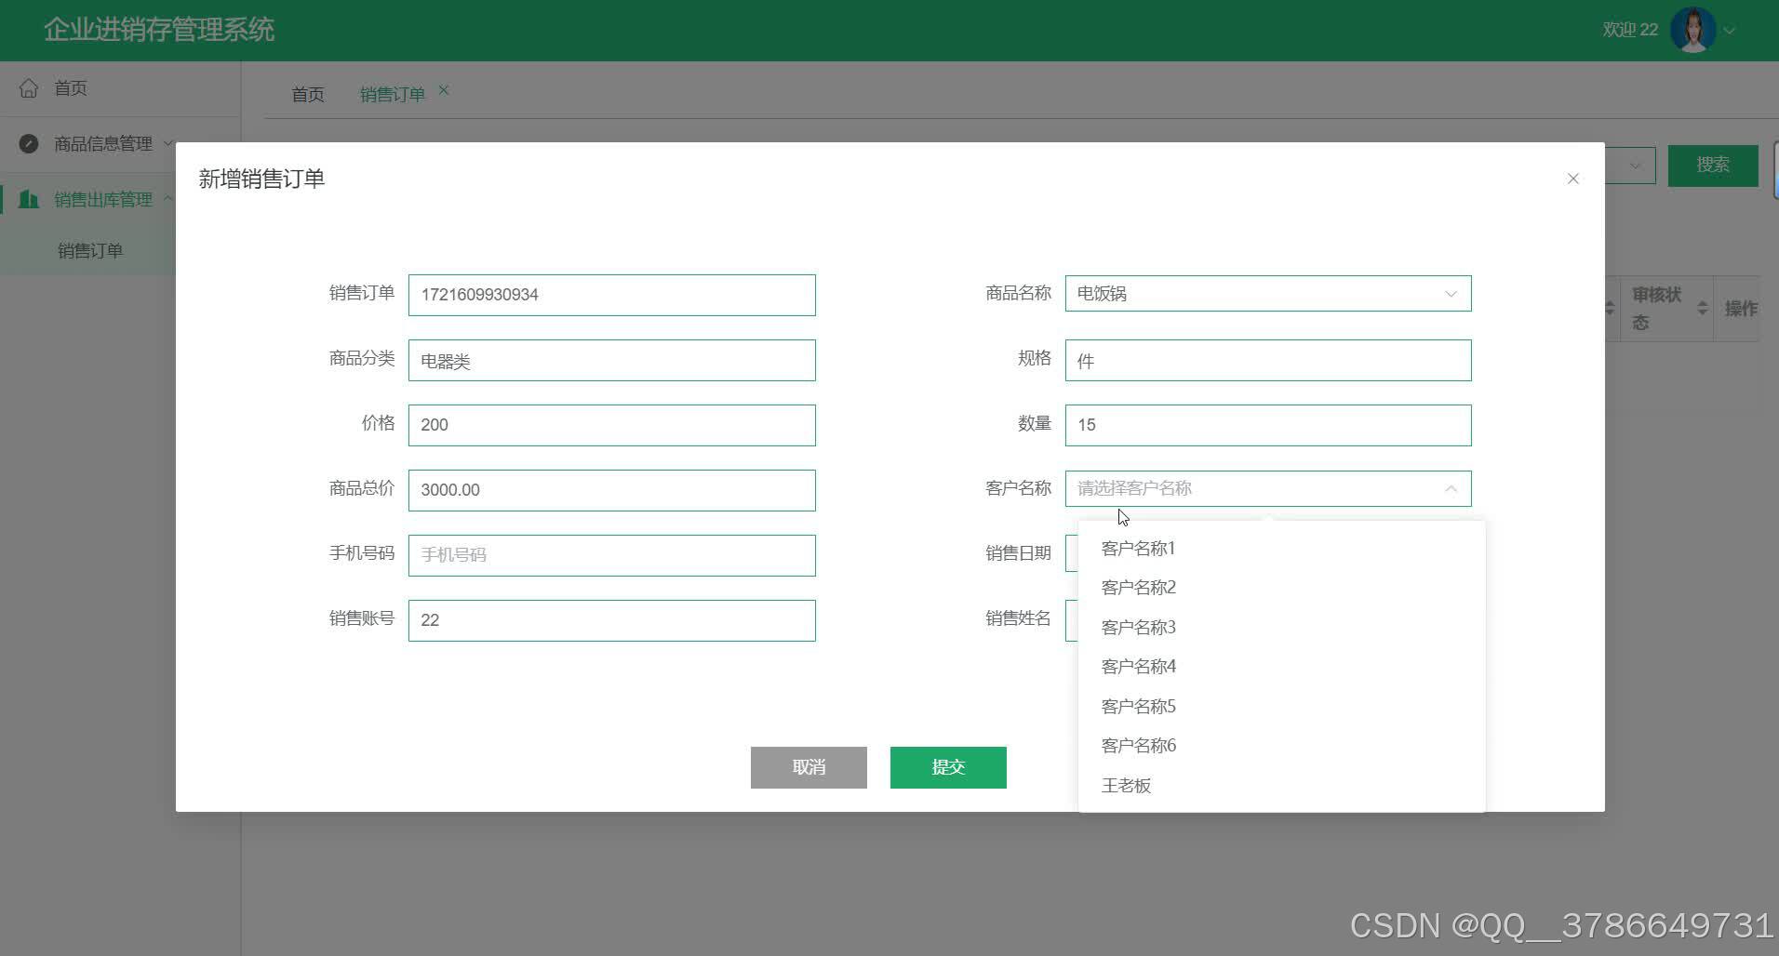Collapse the 销售出库管理 sidebar menu arrow

[168, 198]
